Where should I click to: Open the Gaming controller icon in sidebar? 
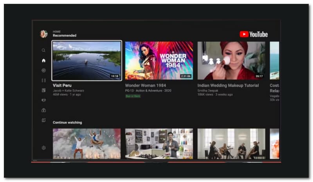coord(43,100)
